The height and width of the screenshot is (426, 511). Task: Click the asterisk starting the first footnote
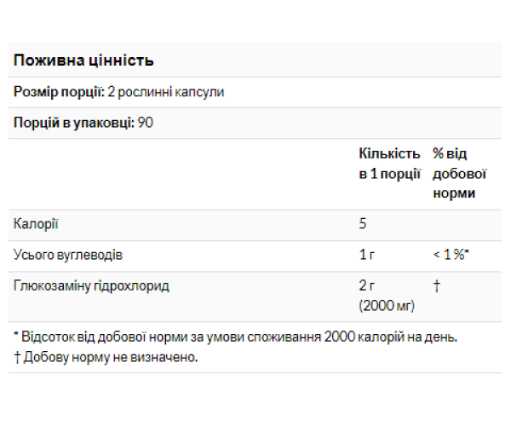pyautogui.click(x=17, y=336)
